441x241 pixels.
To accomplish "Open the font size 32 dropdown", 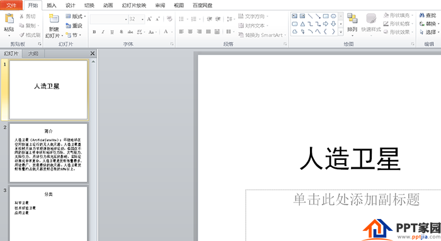I will (x=142, y=20).
